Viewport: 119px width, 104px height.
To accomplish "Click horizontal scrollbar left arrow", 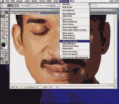I will [111, 85].
